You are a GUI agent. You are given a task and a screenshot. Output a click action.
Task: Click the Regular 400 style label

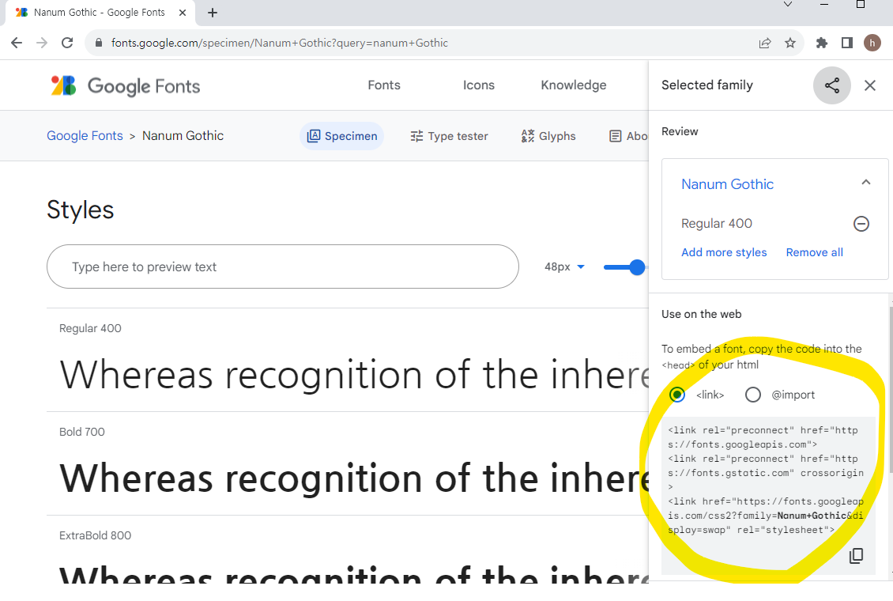[x=90, y=329]
